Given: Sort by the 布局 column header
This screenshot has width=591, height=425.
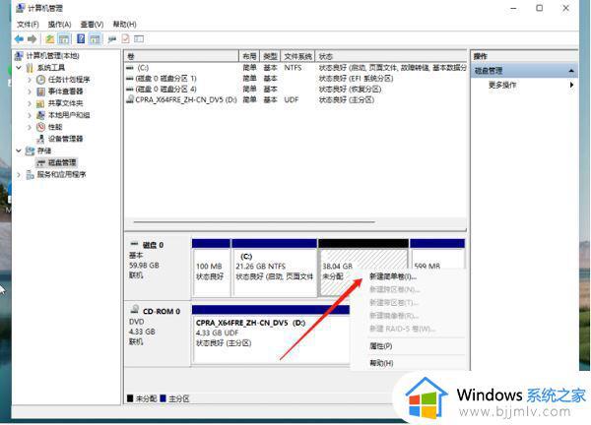Looking at the screenshot, I should point(249,56).
